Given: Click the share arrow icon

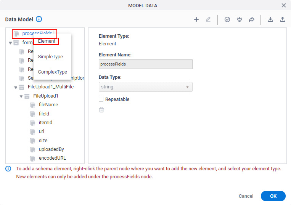Looking at the screenshot, I should point(251,19).
